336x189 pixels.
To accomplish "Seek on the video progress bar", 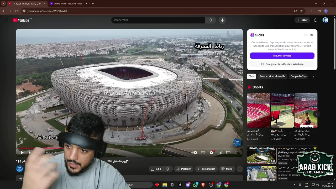I will (129, 148).
